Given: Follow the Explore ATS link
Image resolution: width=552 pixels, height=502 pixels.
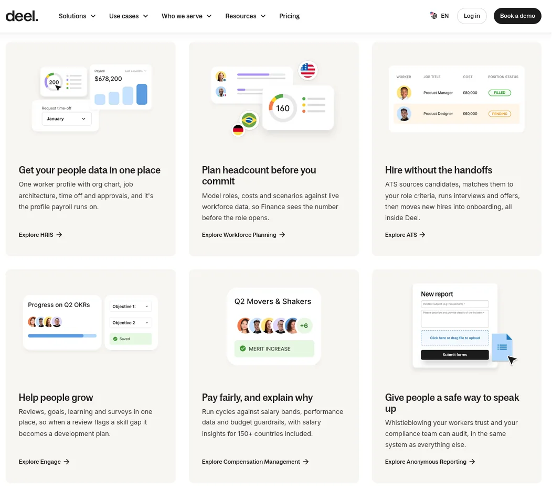Looking at the screenshot, I should (405, 234).
